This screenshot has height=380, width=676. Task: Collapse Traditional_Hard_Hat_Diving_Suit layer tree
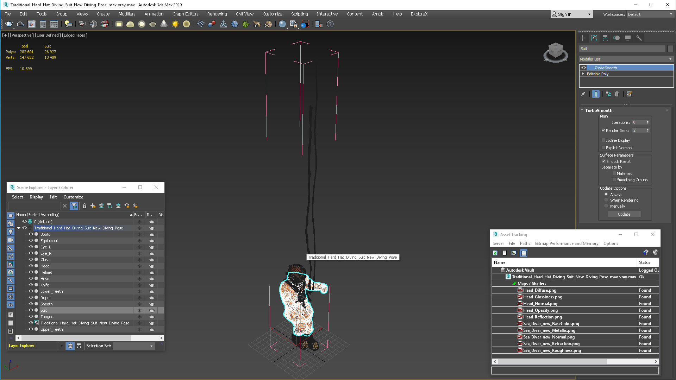click(x=19, y=228)
